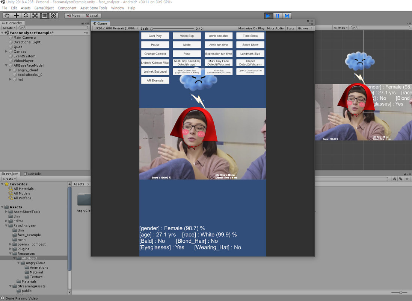
Task: Toggle Mute Audio in Game view
Action: pyautogui.click(x=275, y=29)
